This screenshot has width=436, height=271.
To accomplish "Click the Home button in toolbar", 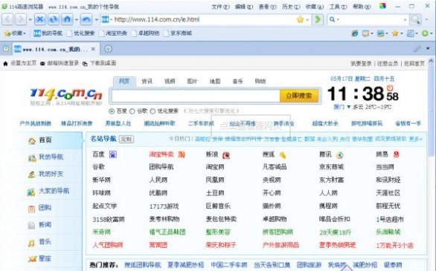I will (67, 19).
